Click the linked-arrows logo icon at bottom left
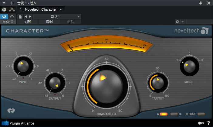Screen dimensions: 213x127 pyautogui.click(x=11, y=110)
